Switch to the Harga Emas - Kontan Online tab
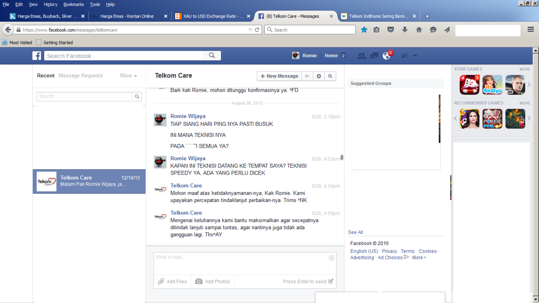 pos(130,16)
